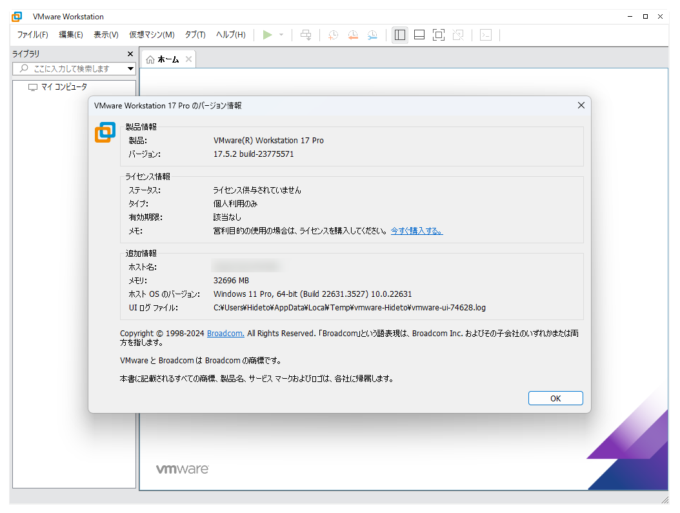Open the search filter dropdown in the library
This screenshot has height=513, width=680.
130,68
